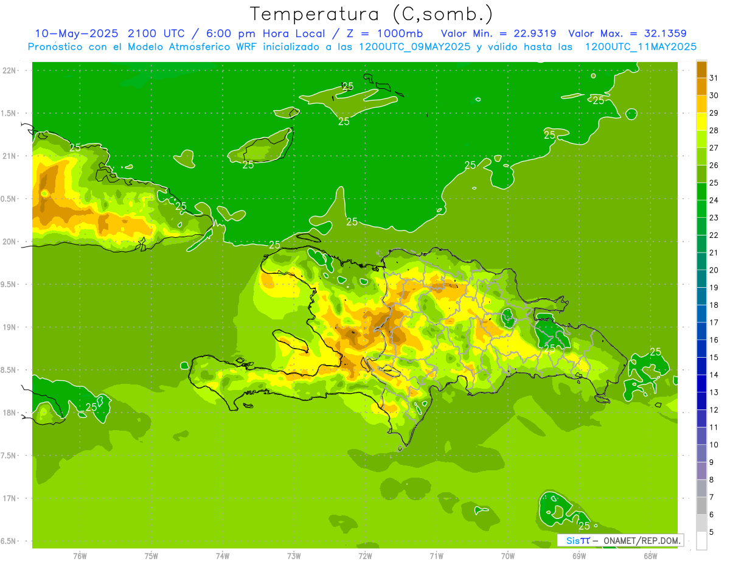The width and height of the screenshot is (730, 564).
Task: Click the legend value "7"
Action: [712, 497]
